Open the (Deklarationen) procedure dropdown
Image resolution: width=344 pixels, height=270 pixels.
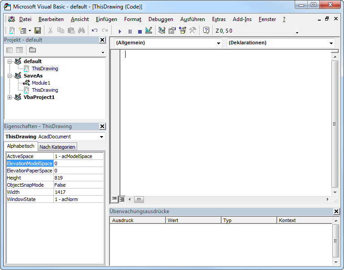pyautogui.click(x=331, y=43)
